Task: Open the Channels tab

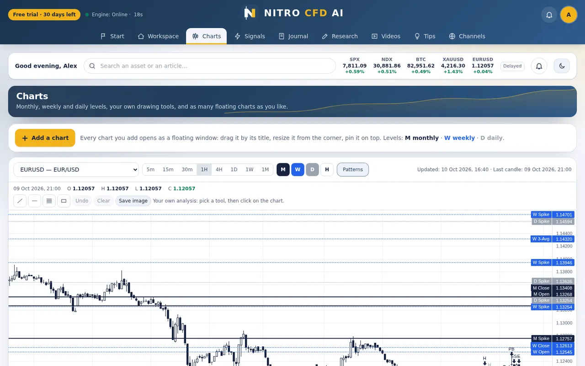Action: tap(467, 36)
